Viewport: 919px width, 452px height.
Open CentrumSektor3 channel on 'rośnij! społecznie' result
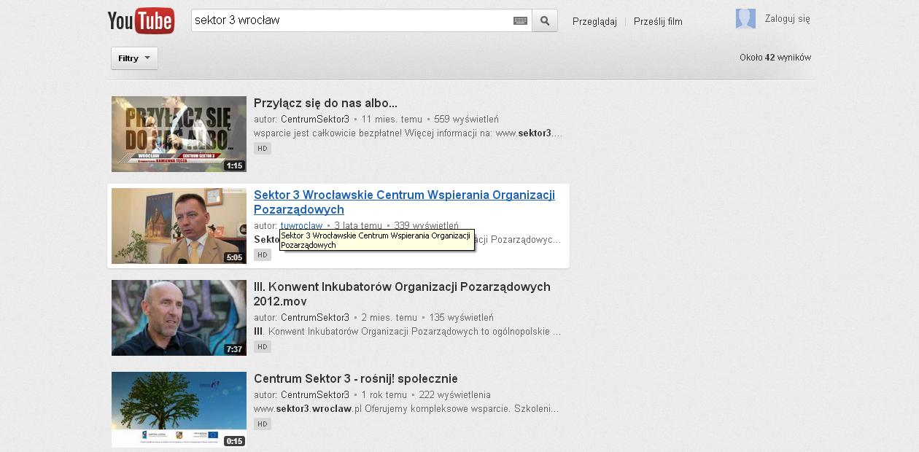[315, 394]
